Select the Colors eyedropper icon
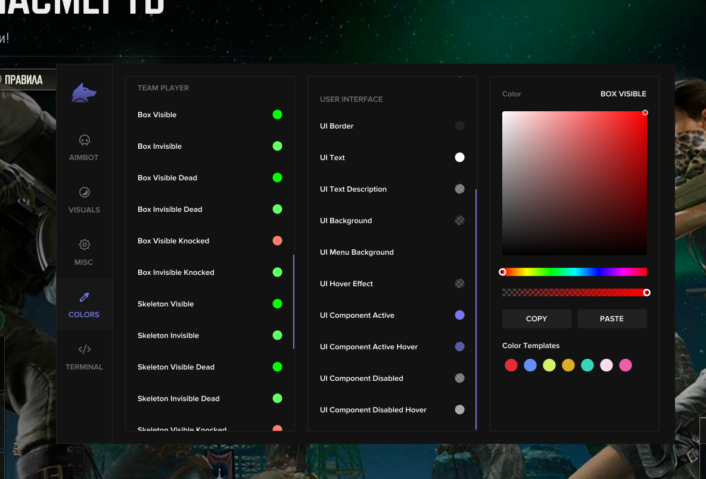The image size is (706, 479). pyautogui.click(x=84, y=297)
